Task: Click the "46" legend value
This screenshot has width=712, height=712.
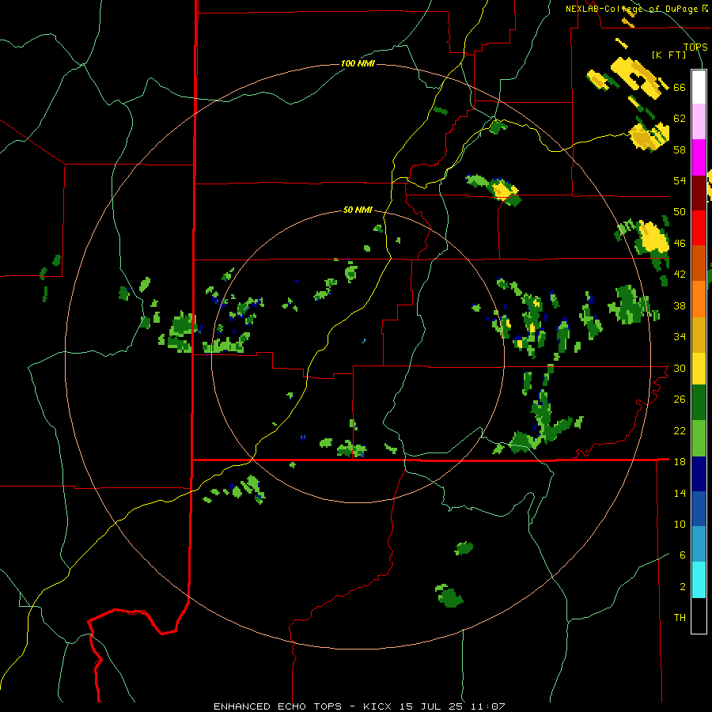Action: (x=680, y=244)
